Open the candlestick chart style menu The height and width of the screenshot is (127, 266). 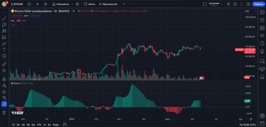(45, 4)
